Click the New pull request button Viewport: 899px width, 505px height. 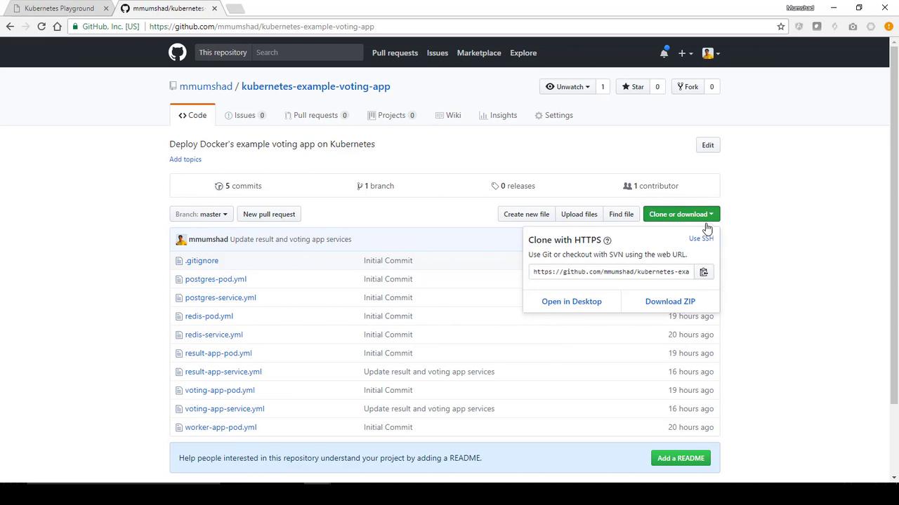pyautogui.click(x=269, y=214)
